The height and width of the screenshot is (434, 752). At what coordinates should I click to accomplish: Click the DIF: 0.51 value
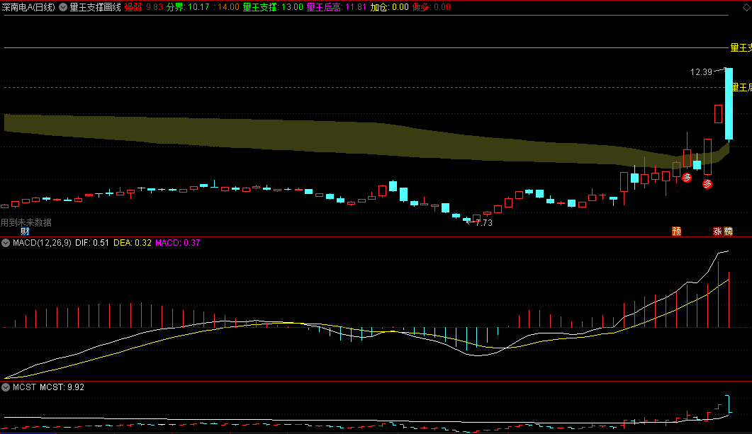pos(92,243)
